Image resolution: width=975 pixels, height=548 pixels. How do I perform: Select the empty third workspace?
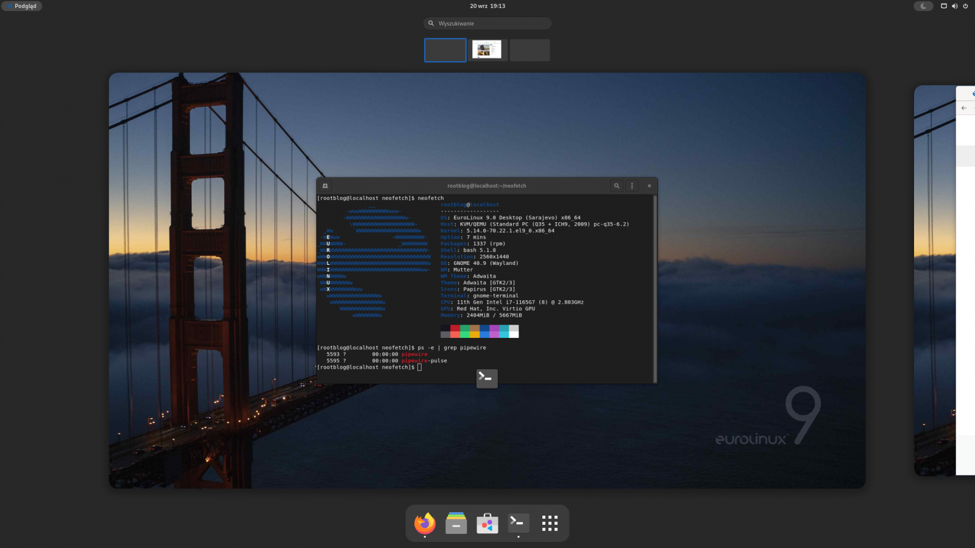(x=530, y=50)
